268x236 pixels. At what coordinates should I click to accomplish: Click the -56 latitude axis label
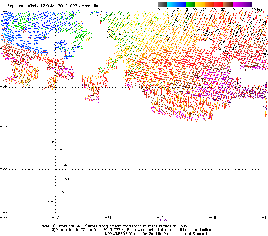coord(3,126)
